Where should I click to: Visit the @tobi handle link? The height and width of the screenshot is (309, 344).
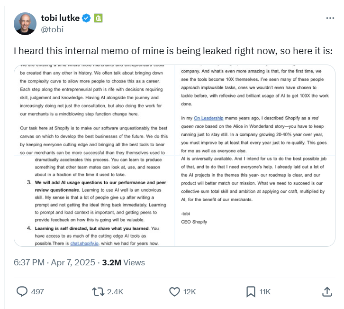point(52,29)
